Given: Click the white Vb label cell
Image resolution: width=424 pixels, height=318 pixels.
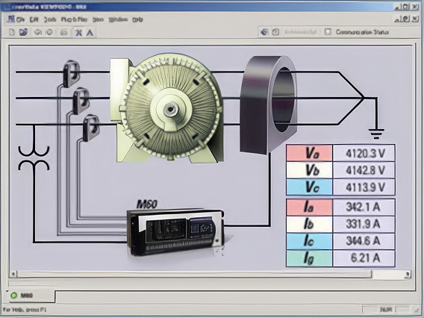Looking at the screenshot, I should point(309,170).
